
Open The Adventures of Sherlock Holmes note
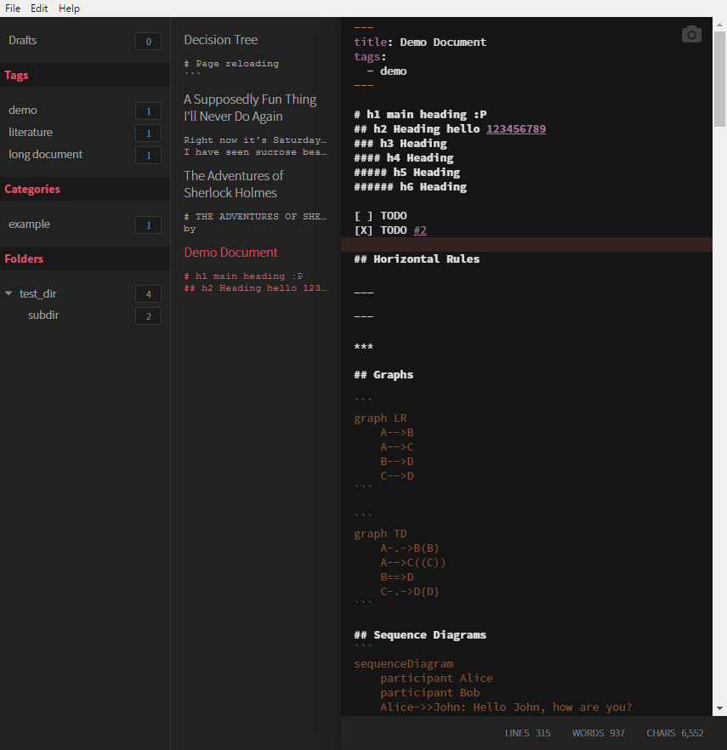pos(234,184)
